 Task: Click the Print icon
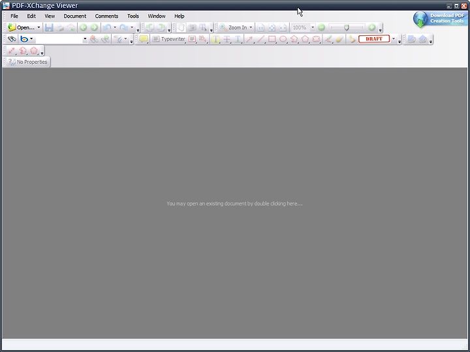pos(60,27)
